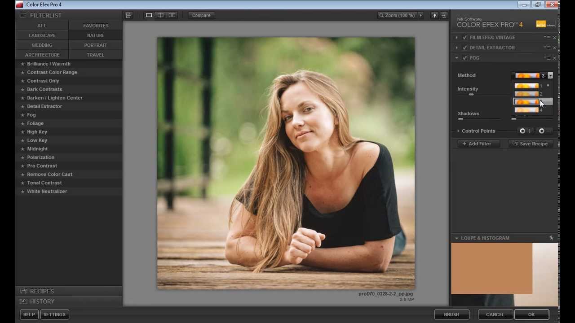Remove the Film Efex: Vintage filter
This screenshot has width=575, height=323.
point(554,37)
